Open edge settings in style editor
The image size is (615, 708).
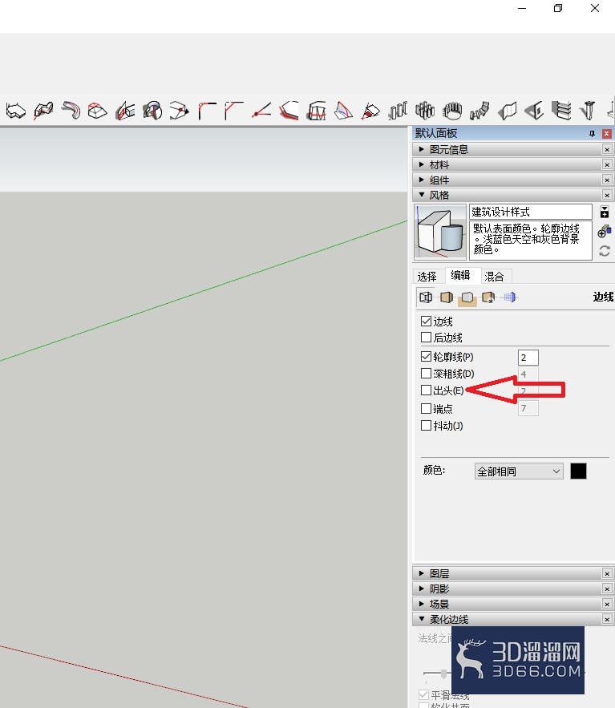coord(425,297)
